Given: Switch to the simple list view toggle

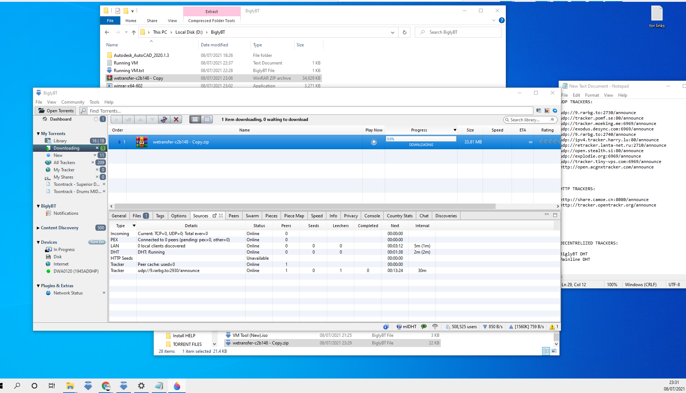Looking at the screenshot, I should (207, 120).
